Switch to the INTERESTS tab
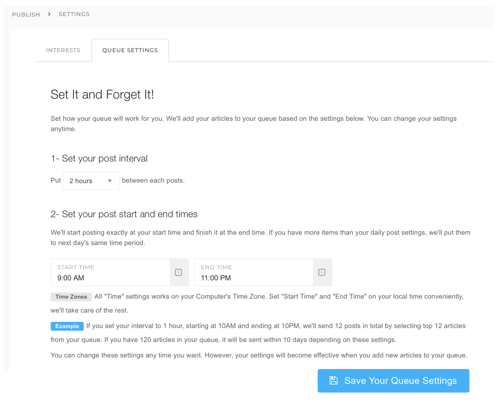The height and width of the screenshot is (409, 503). pyautogui.click(x=63, y=50)
